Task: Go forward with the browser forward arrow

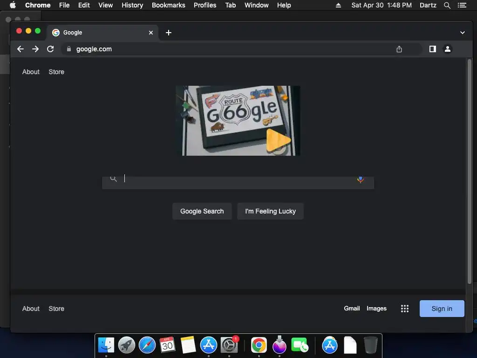Action: click(x=35, y=49)
